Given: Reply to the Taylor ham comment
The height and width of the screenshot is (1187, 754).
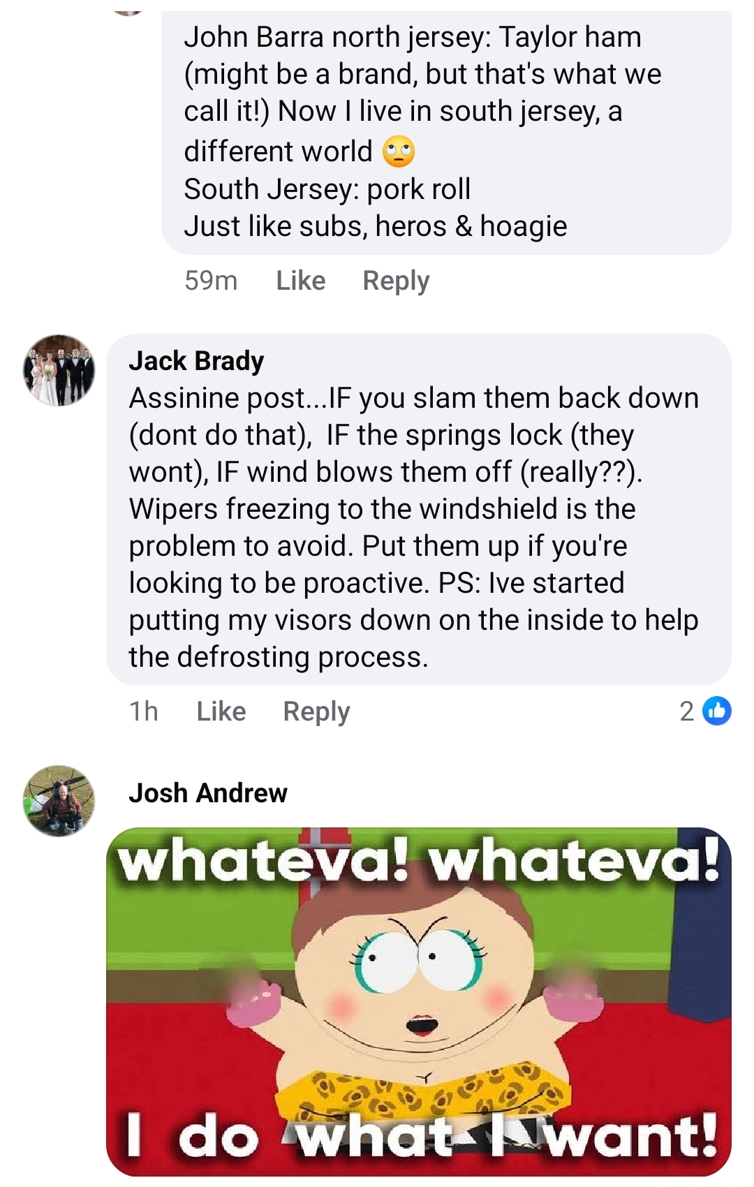Looking at the screenshot, I should point(396,280).
